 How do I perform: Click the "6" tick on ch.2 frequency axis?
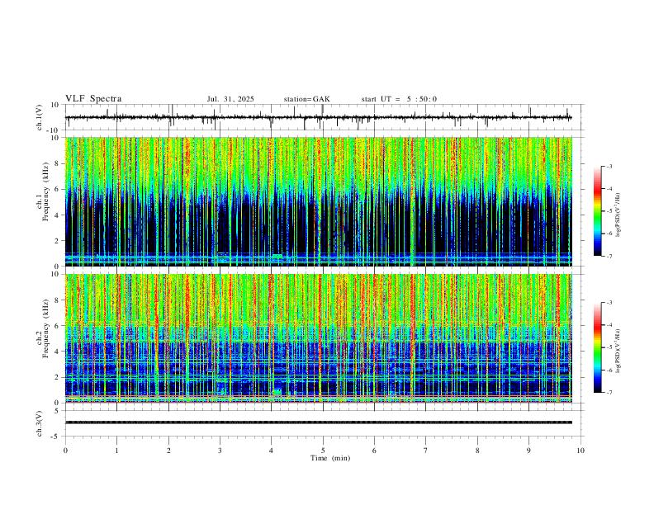point(58,326)
